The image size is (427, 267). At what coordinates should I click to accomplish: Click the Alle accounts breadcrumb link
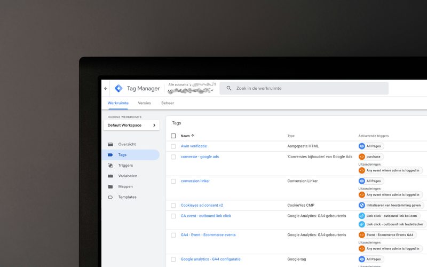(178, 85)
